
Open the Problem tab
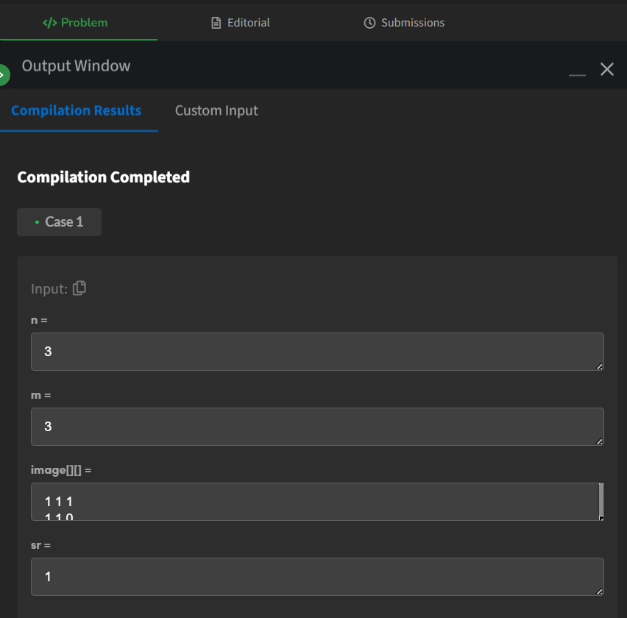tap(75, 22)
